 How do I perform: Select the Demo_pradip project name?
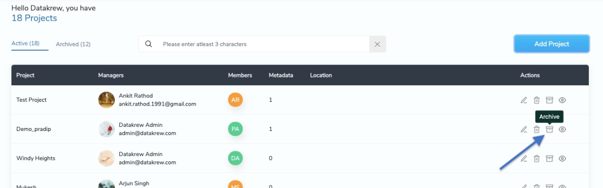pos(33,129)
